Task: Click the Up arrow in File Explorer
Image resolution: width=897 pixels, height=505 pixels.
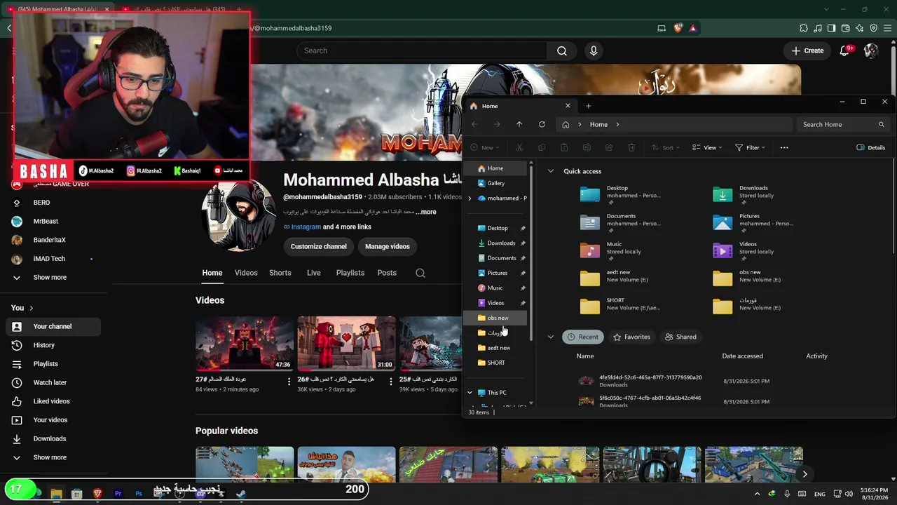Action: click(x=519, y=124)
